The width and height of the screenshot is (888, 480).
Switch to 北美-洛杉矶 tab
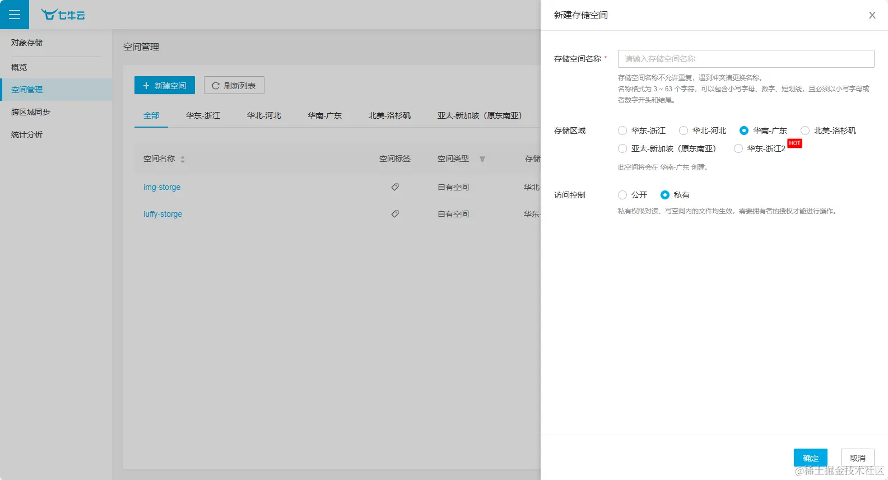389,115
